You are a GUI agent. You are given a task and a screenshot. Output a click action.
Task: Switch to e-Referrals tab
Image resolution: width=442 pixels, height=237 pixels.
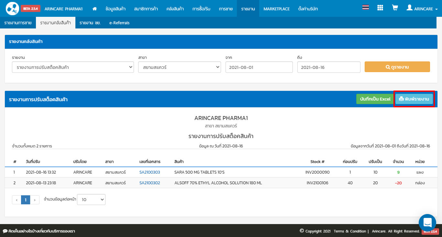pos(119,23)
